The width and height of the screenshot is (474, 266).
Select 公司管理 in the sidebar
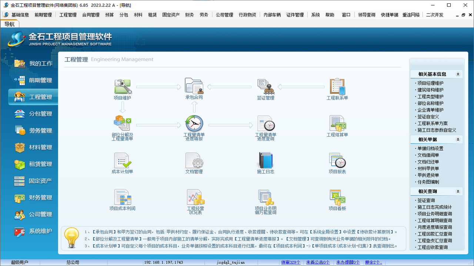click(x=33, y=214)
